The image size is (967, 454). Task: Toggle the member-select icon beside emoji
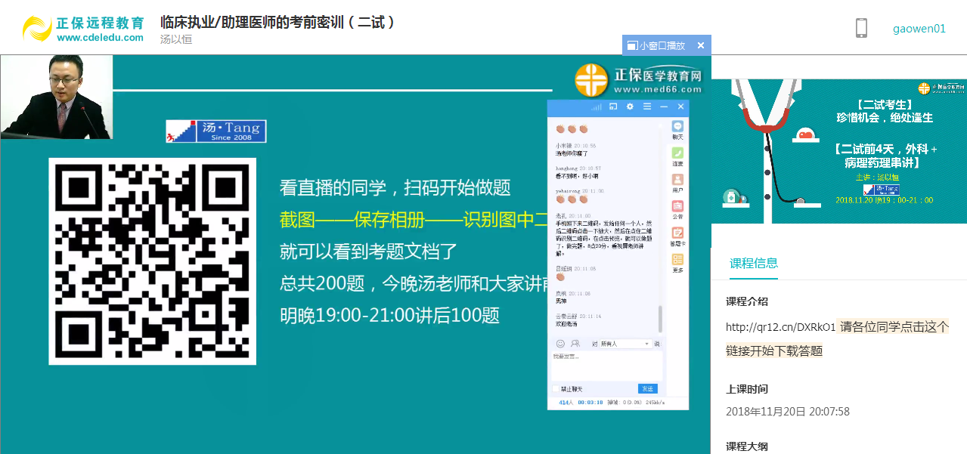[x=575, y=344]
